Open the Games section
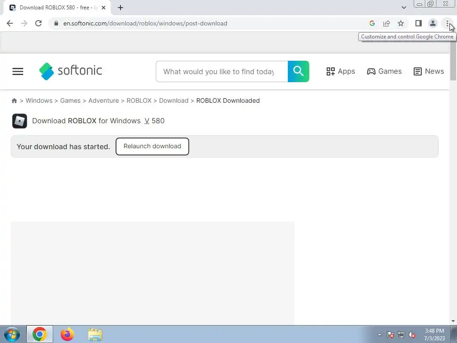This screenshot has width=457, height=343. [384, 71]
